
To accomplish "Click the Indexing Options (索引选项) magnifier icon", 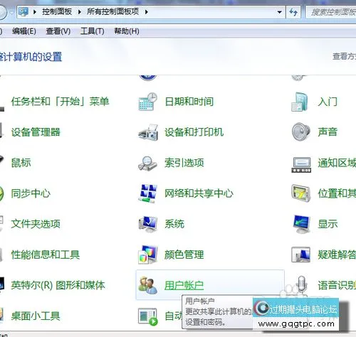I will click(147, 163).
